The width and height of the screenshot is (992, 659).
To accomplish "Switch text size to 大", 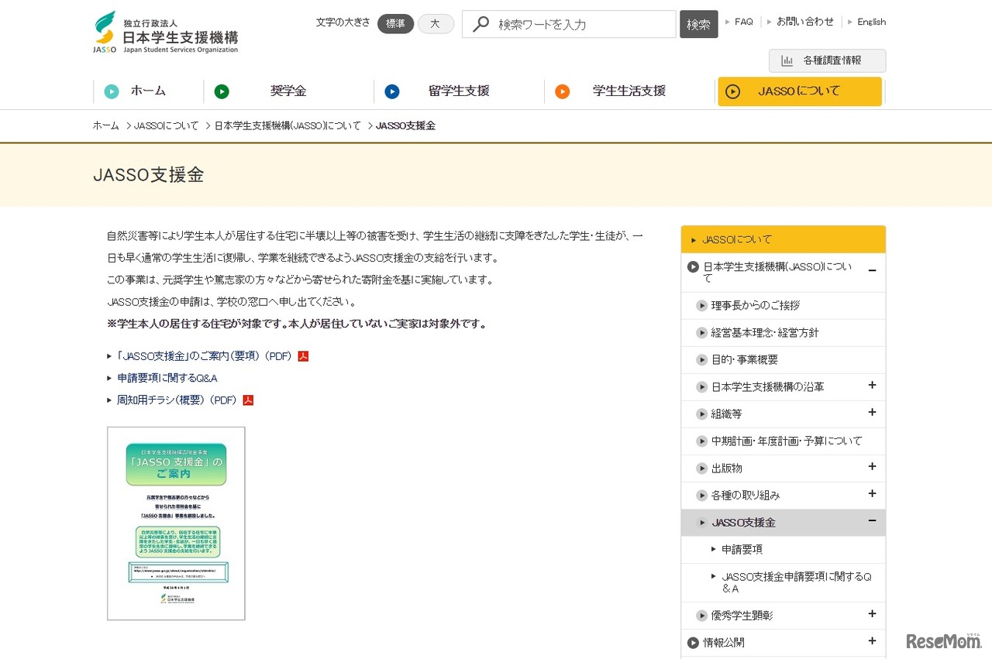I will tap(436, 24).
